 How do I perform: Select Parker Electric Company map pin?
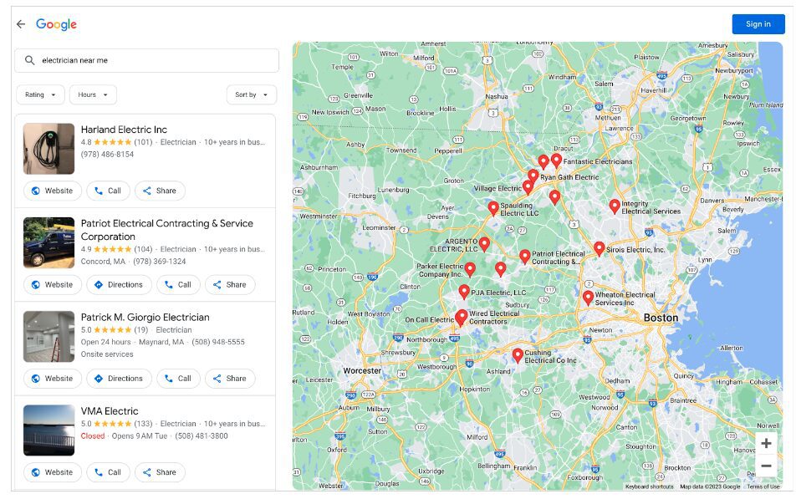tap(470, 269)
